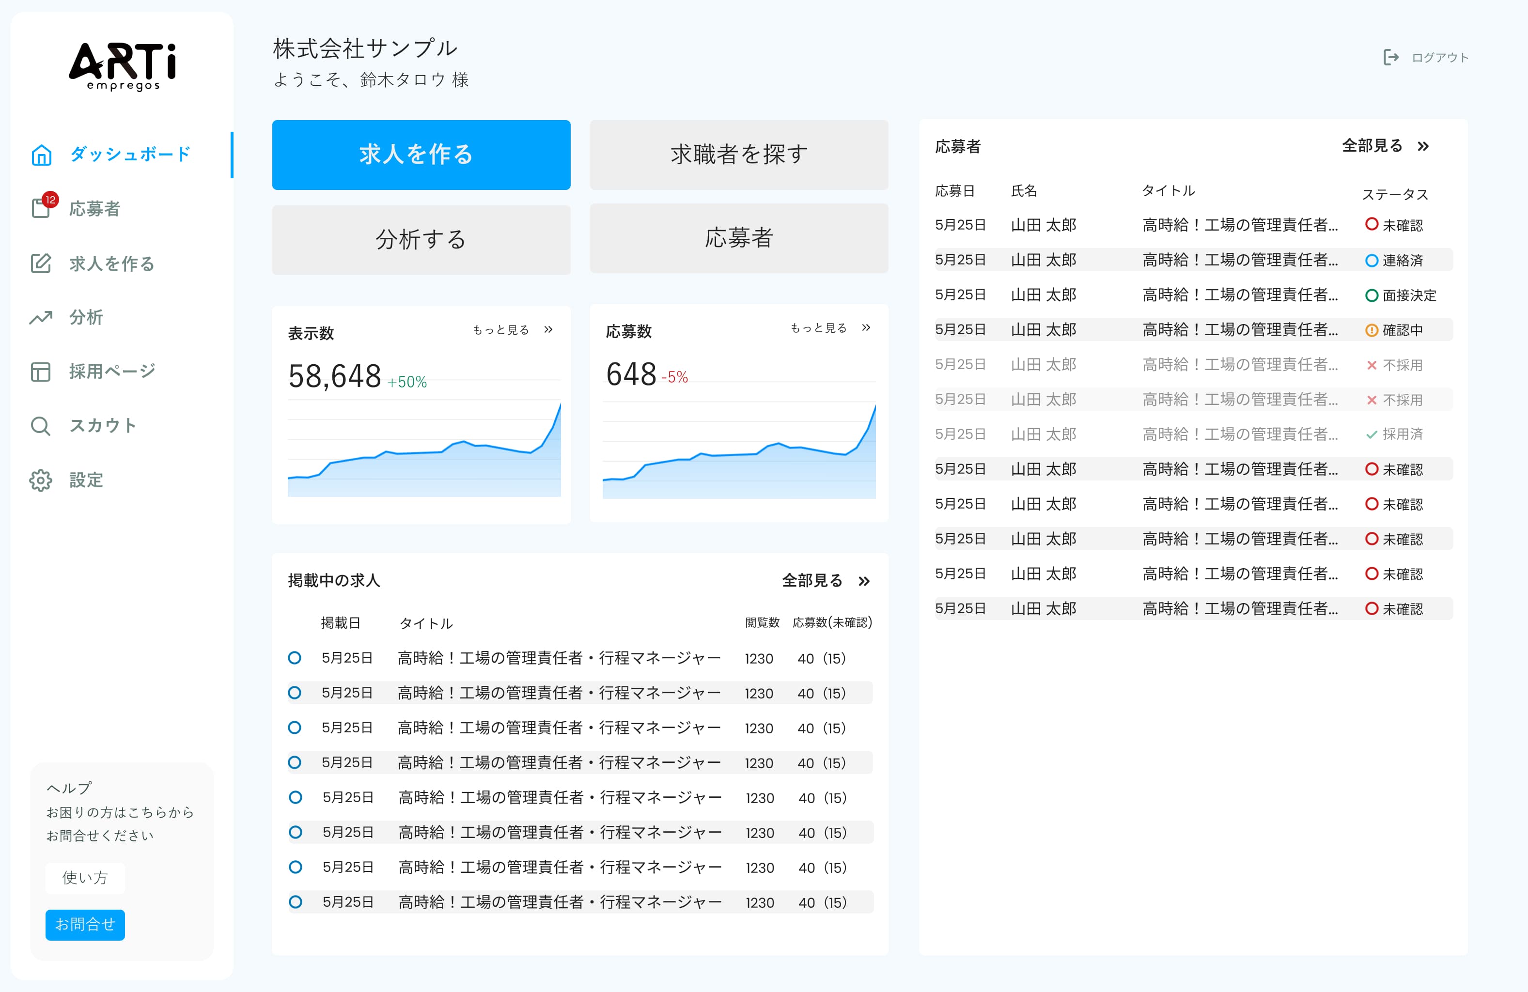Expand via double chevron on 応募数 card

(x=866, y=327)
